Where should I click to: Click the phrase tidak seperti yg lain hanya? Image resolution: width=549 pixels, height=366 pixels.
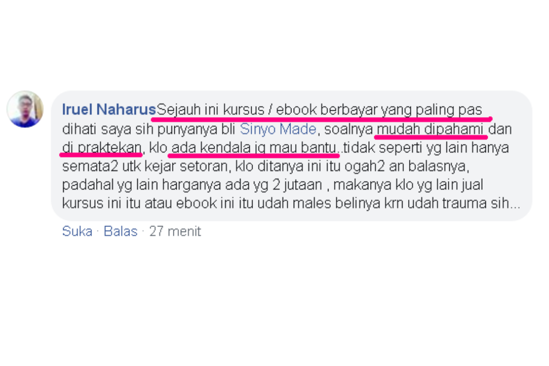click(426, 149)
